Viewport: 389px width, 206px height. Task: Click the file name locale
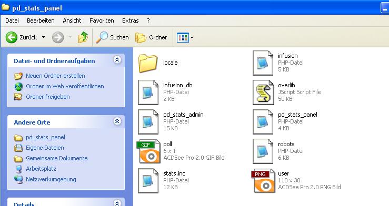[171, 63]
